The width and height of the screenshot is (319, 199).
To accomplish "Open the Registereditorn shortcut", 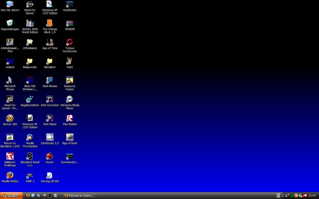I will point(30,101).
